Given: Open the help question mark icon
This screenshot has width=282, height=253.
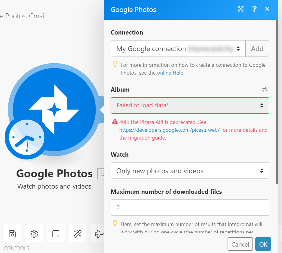Looking at the screenshot, I should 254,9.
